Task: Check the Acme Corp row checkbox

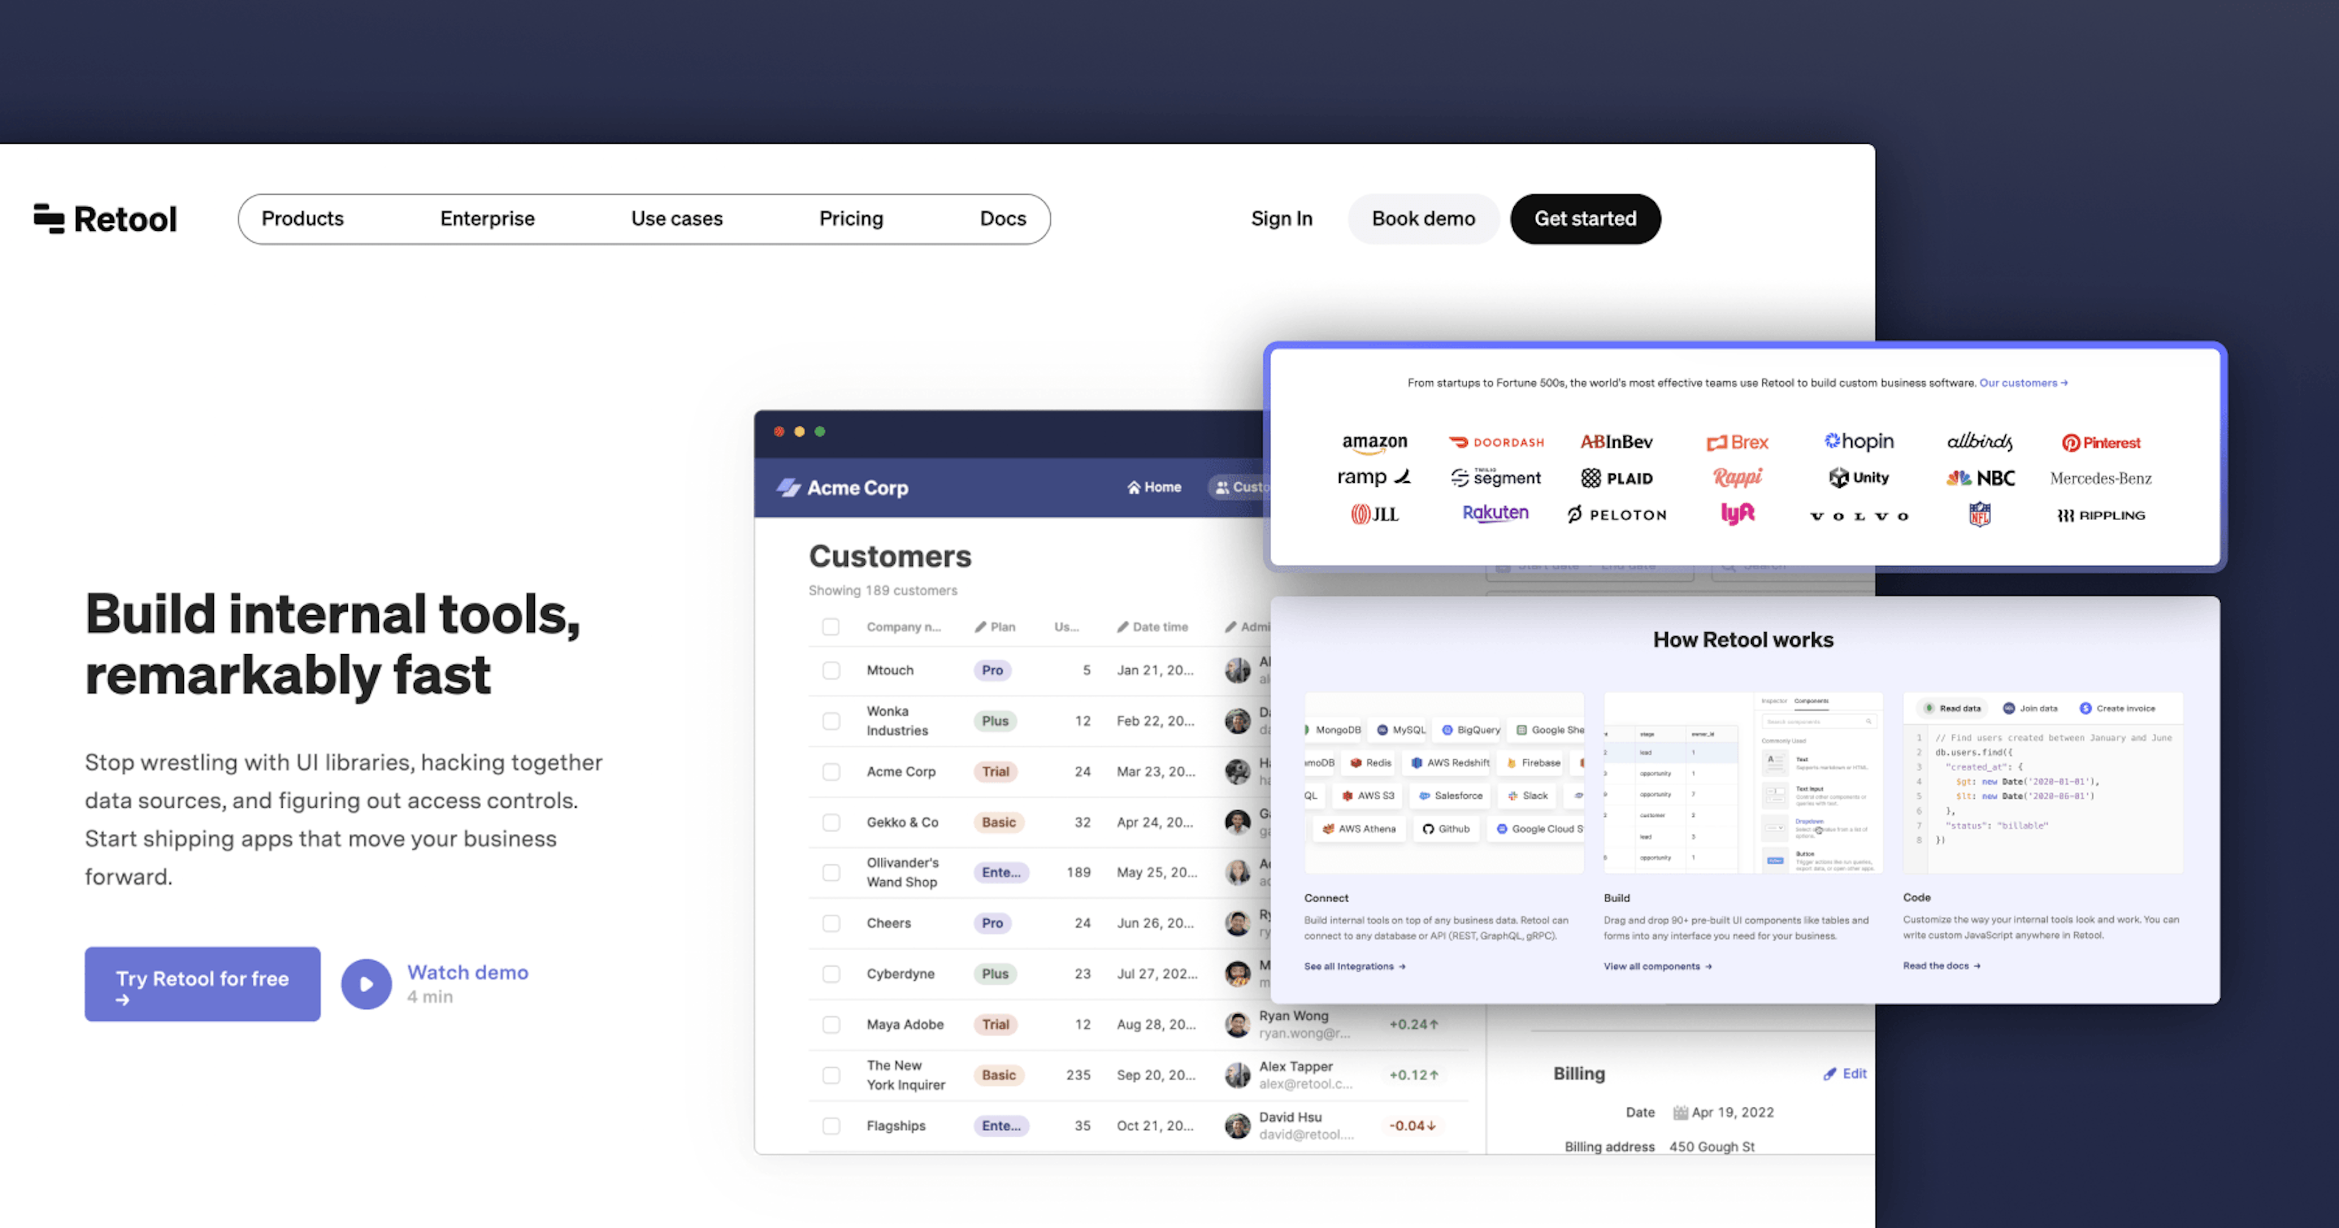Action: pyautogui.click(x=831, y=772)
